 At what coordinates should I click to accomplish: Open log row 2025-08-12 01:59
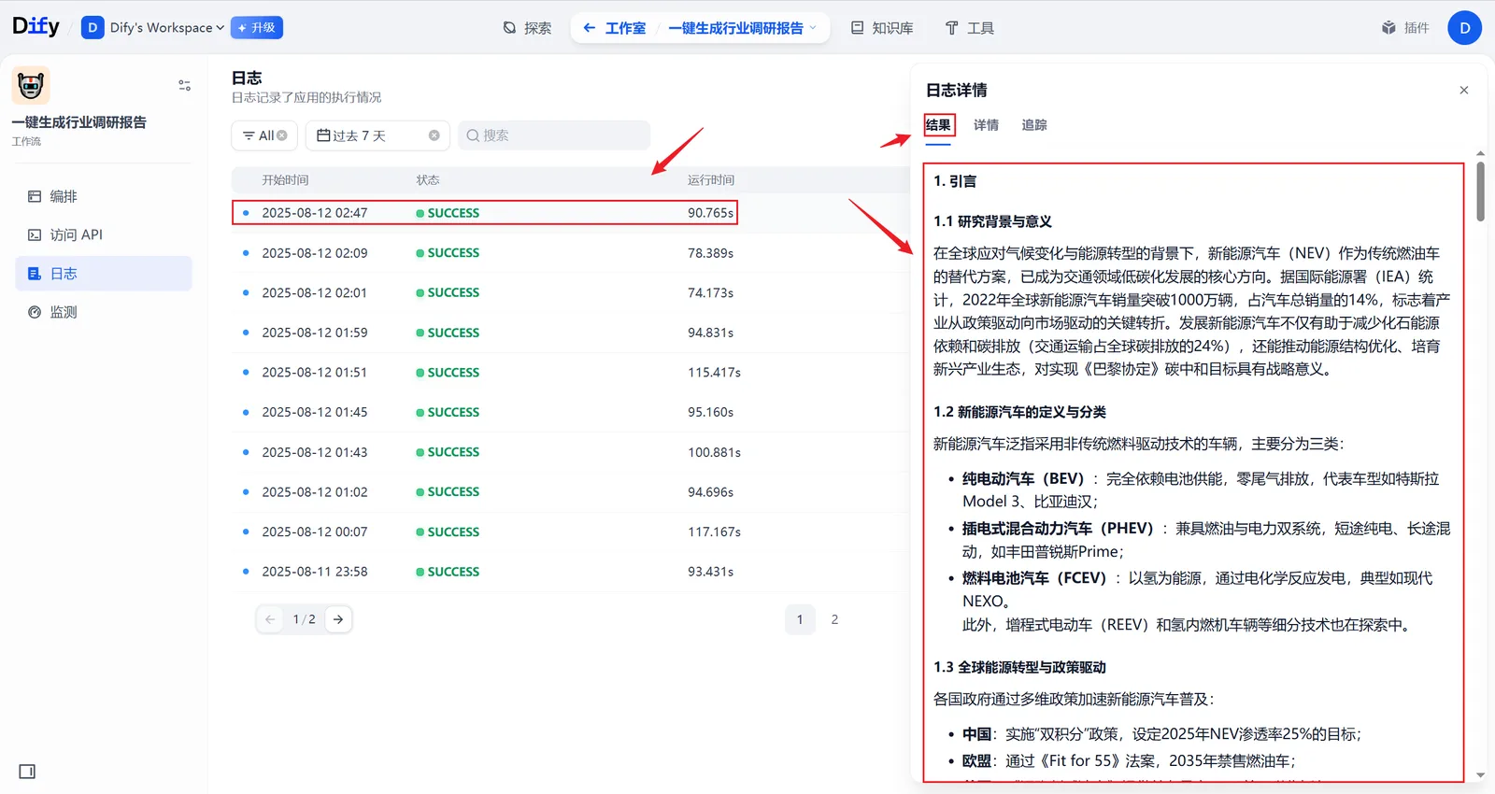(x=570, y=333)
